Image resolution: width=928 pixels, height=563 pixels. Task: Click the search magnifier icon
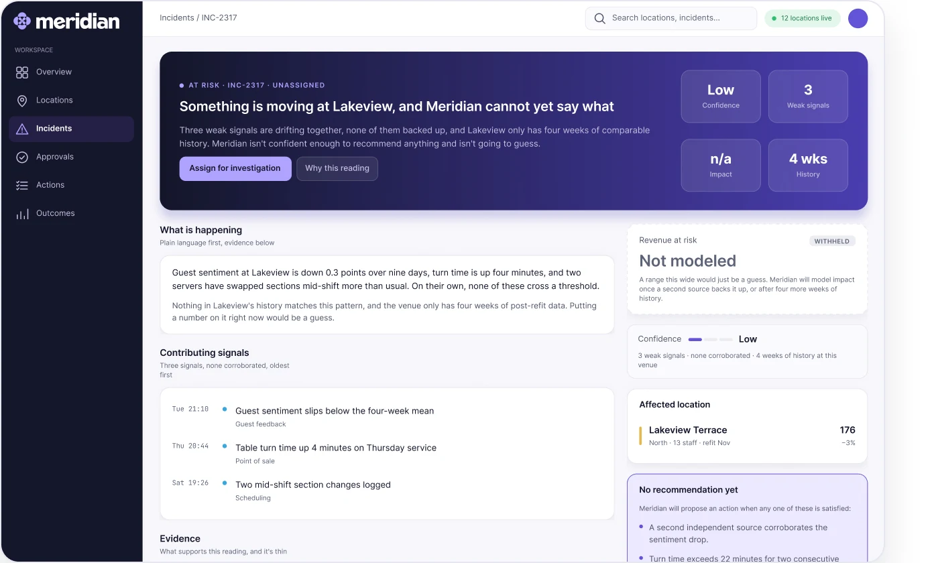600,19
